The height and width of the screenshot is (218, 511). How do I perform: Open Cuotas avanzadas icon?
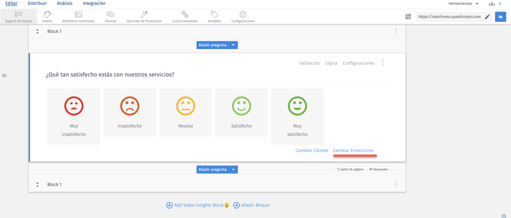tap(185, 14)
